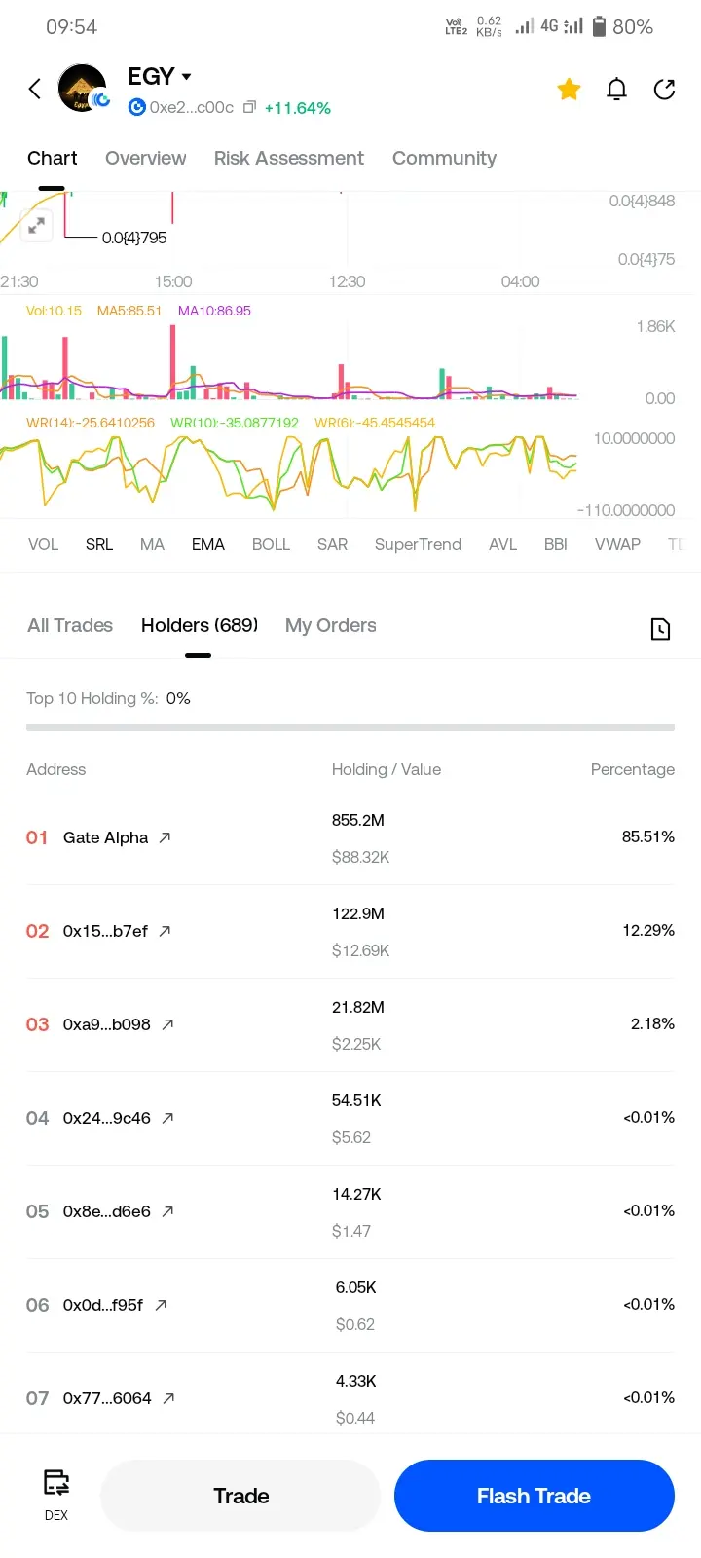Viewport: 701px width, 1558px height.
Task: Expand the EGY token dropdown
Action: tap(186, 76)
